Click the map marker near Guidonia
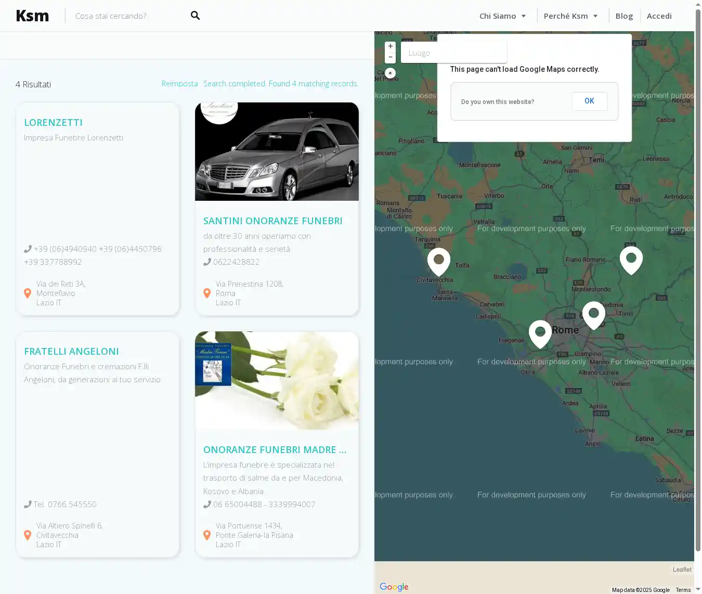702x594 pixels. click(x=593, y=314)
